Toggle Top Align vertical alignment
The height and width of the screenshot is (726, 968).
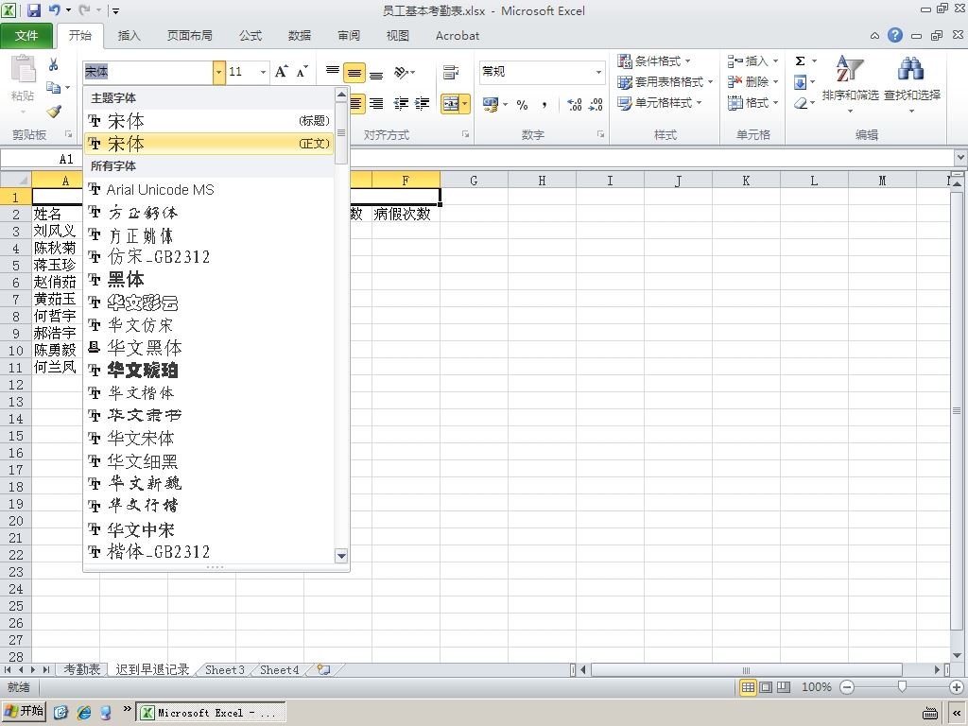point(333,74)
